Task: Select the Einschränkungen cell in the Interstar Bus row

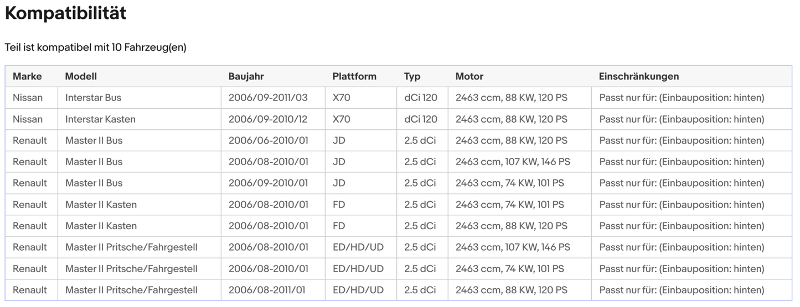Action: pyautogui.click(x=681, y=98)
